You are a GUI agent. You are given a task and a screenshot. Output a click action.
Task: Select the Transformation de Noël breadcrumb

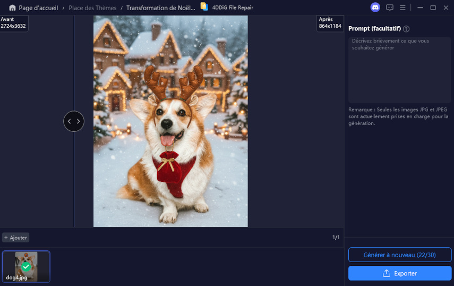click(161, 8)
